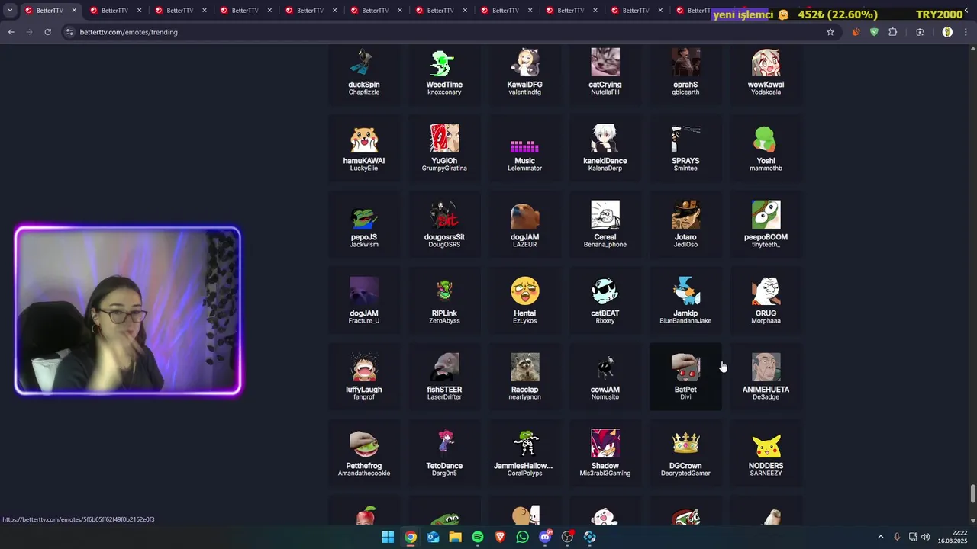
Task: Select the Racclap emote by nearlyanon
Action: 524,377
